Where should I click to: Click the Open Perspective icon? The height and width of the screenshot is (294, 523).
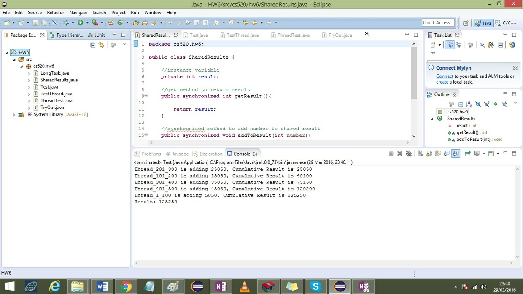pos(466,23)
